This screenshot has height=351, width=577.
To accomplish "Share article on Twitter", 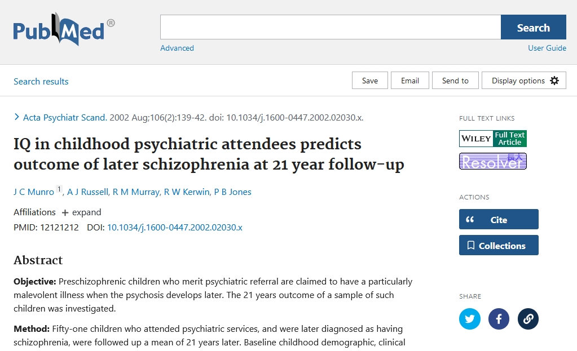I will 469,319.
